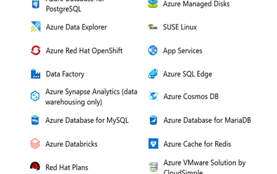The width and height of the screenshot is (277, 174).
Task: Open the Azure Red Hat OpenShift label
Action: point(84,51)
